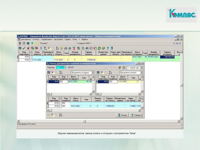Image resolution: width=200 pixels, height=150 pixels.
Task: Click the Выход button
Action: 122,115
